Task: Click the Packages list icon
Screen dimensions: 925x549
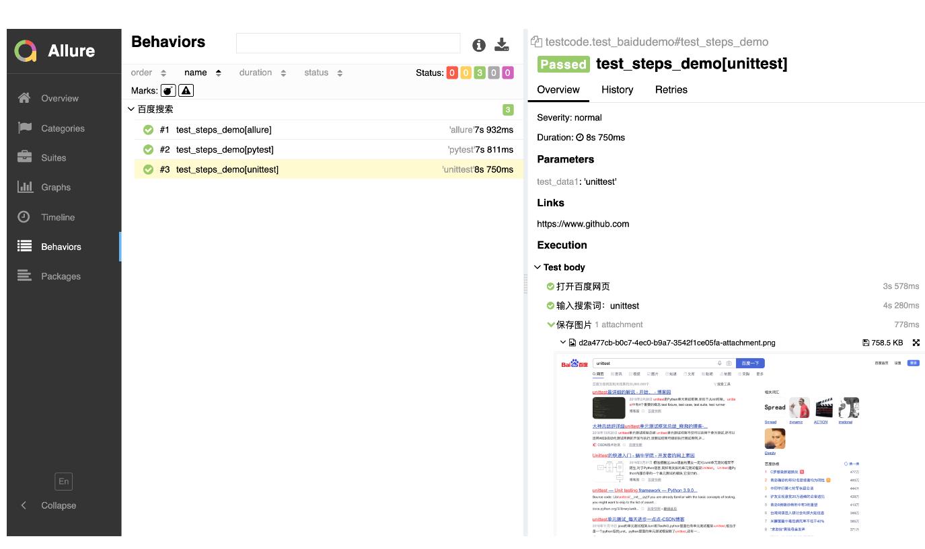Action: coord(24,276)
